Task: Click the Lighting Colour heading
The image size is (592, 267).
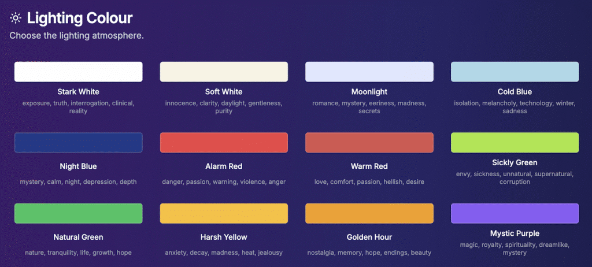Action: coord(80,18)
